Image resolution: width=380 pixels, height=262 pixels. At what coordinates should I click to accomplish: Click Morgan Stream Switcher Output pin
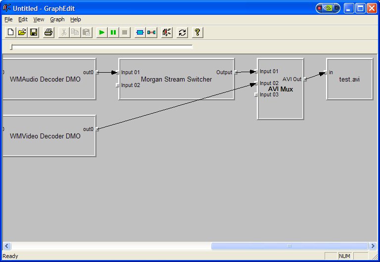click(236, 72)
